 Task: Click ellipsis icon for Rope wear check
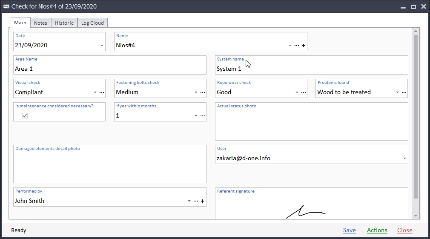(304, 92)
